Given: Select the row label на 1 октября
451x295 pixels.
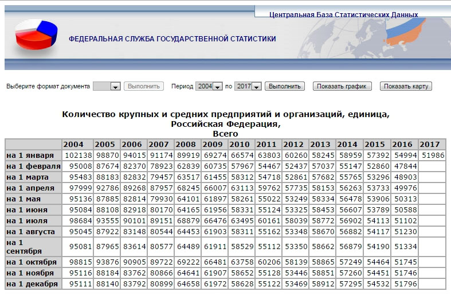Looking at the screenshot, I should [33, 262].
